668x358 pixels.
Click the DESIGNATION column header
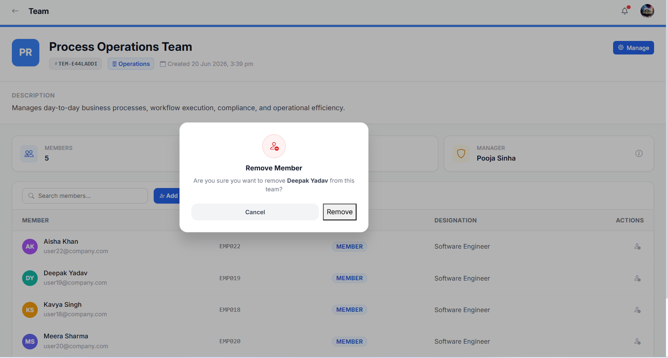coord(456,220)
